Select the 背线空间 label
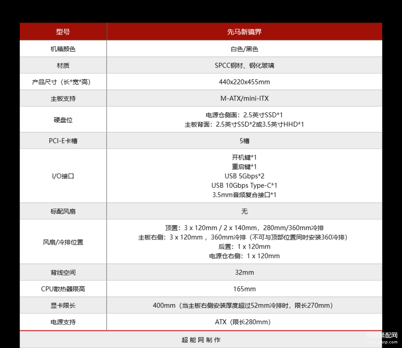The width and height of the screenshot is (402, 348). 63,273
